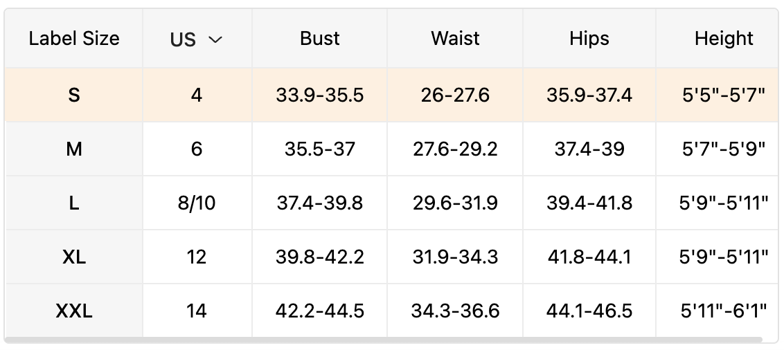Open the US size system dropdown

click(196, 39)
